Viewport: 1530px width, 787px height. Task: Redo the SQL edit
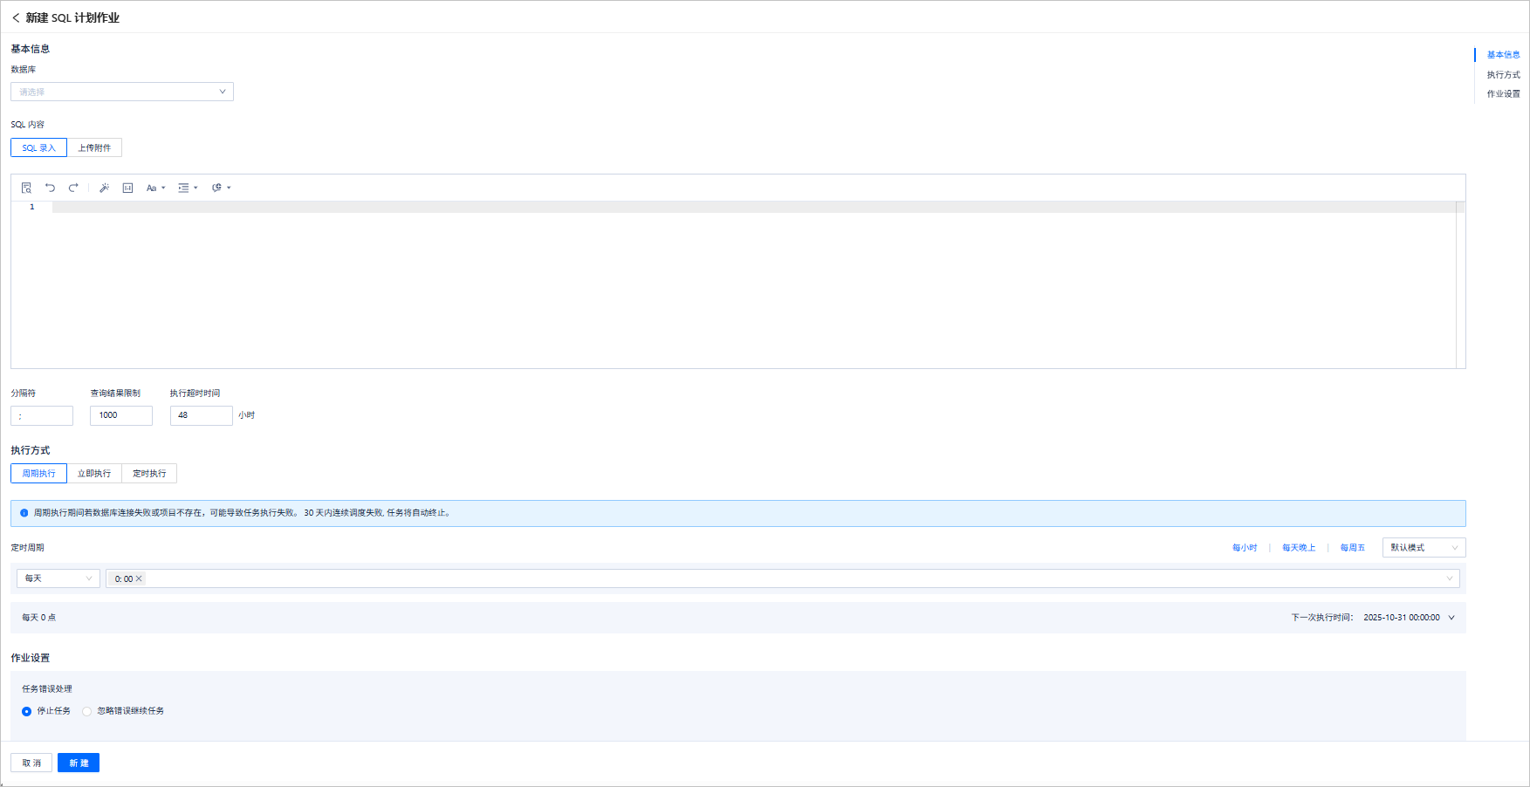point(73,188)
